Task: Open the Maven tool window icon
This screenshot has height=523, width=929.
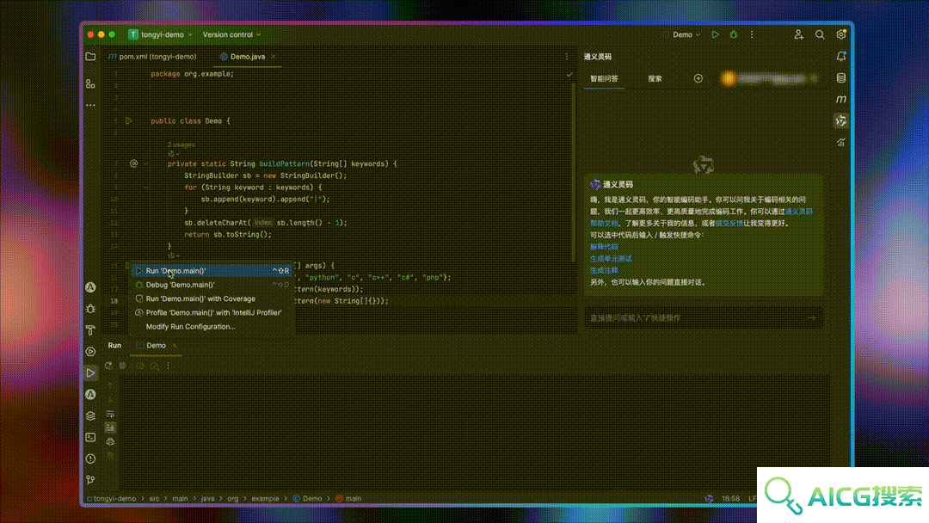Action: pyautogui.click(x=840, y=99)
